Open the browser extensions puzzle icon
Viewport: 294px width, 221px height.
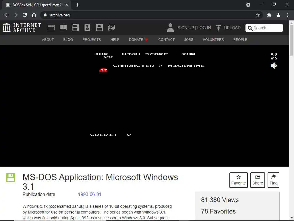269,15
